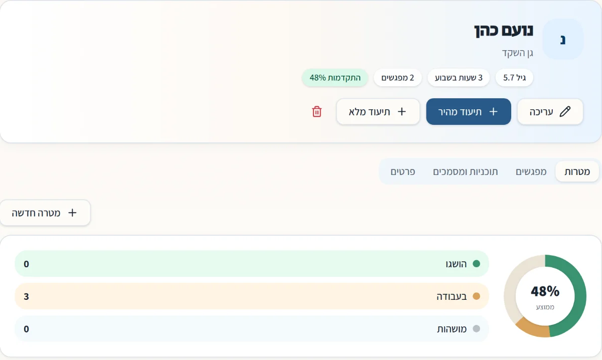Select the מושהות status row
This screenshot has height=360, width=602.
coord(252,329)
